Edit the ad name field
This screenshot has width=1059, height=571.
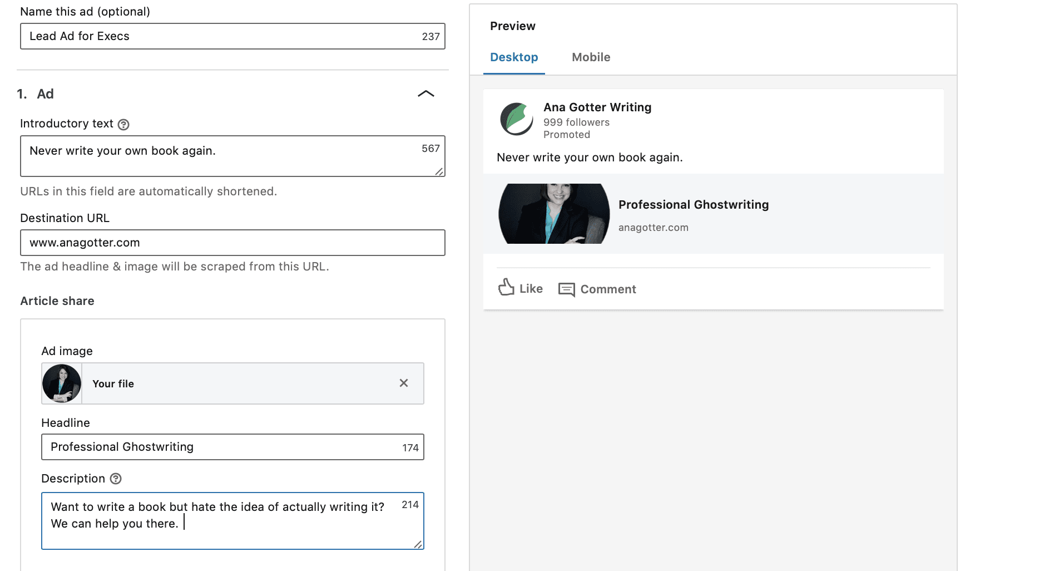[232, 36]
